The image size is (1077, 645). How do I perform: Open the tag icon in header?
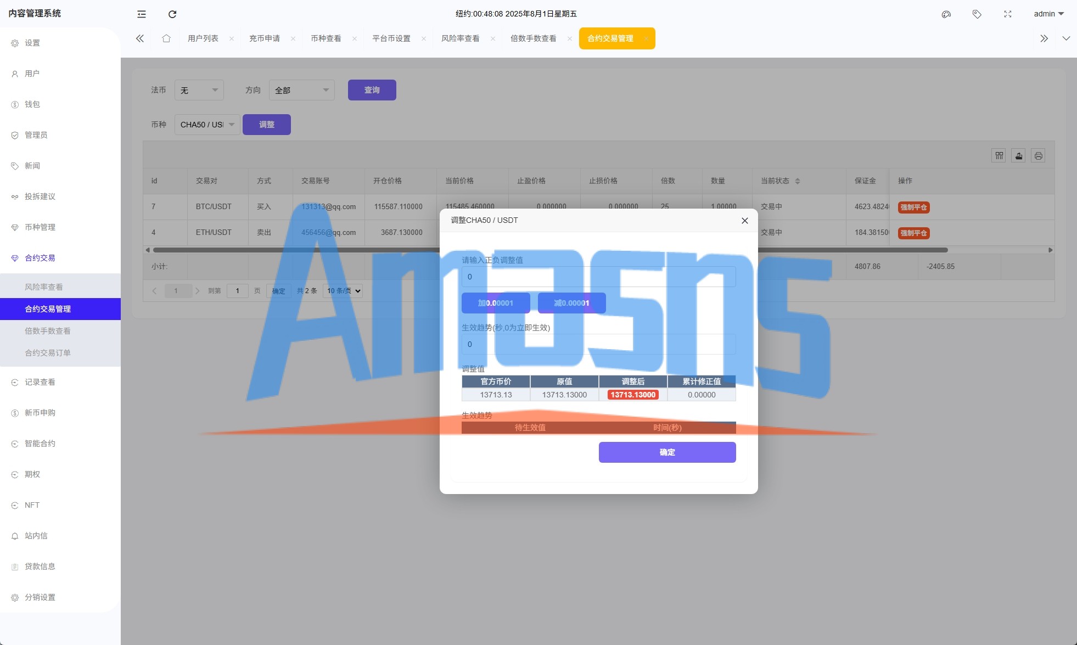click(977, 14)
